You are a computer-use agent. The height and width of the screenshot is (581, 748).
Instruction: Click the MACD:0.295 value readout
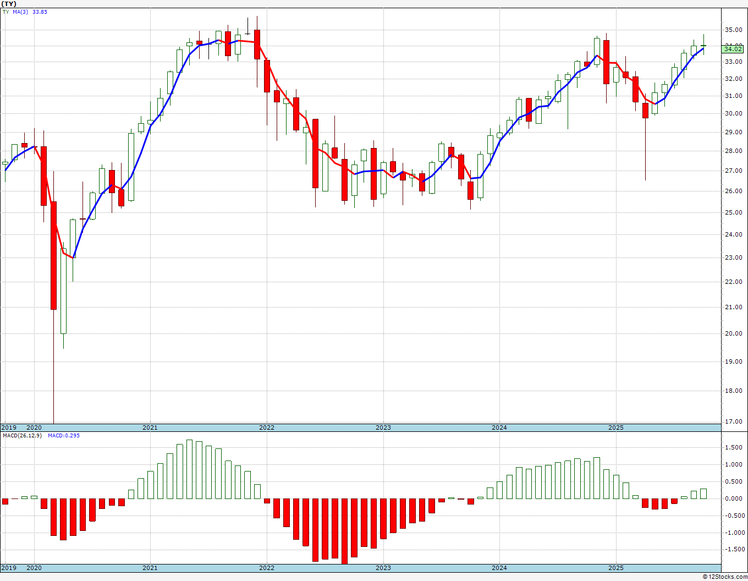(x=64, y=436)
